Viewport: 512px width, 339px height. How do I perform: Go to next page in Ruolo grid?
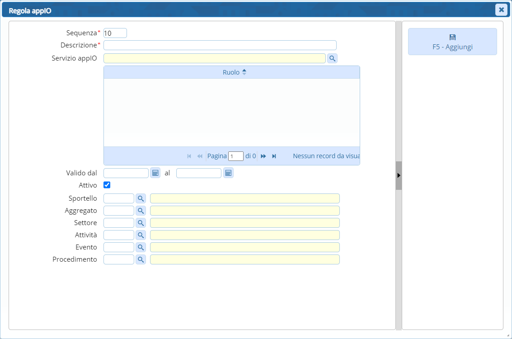pyautogui.click(x=263, y=156)
